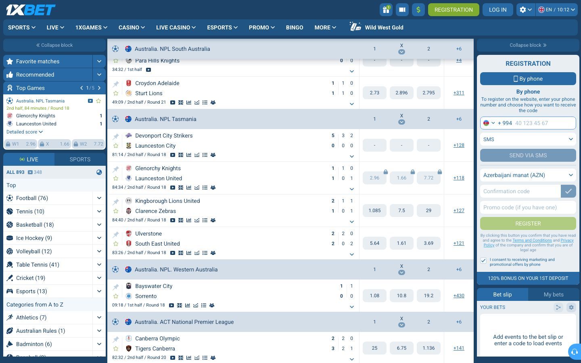Screen dimensions: 581x363
Task: Open the gift bonus icon in header
Action: [x=386, y=10]
